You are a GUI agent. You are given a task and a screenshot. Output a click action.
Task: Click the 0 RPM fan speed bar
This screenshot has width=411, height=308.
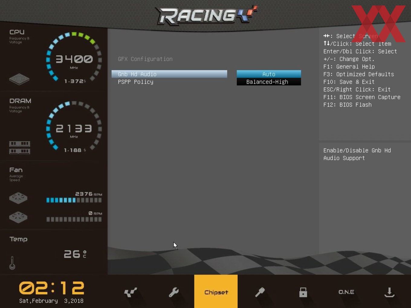(74, 219)
